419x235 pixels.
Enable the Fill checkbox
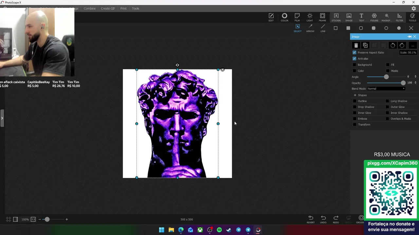[x=388, y=65]
